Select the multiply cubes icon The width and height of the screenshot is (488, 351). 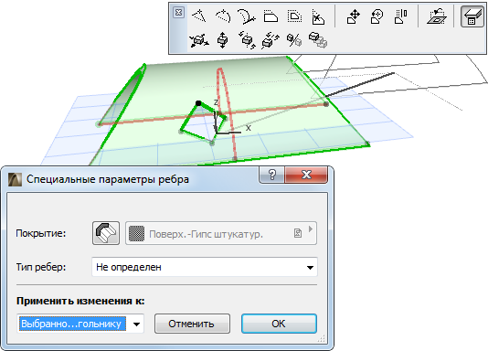click(318, 40)
